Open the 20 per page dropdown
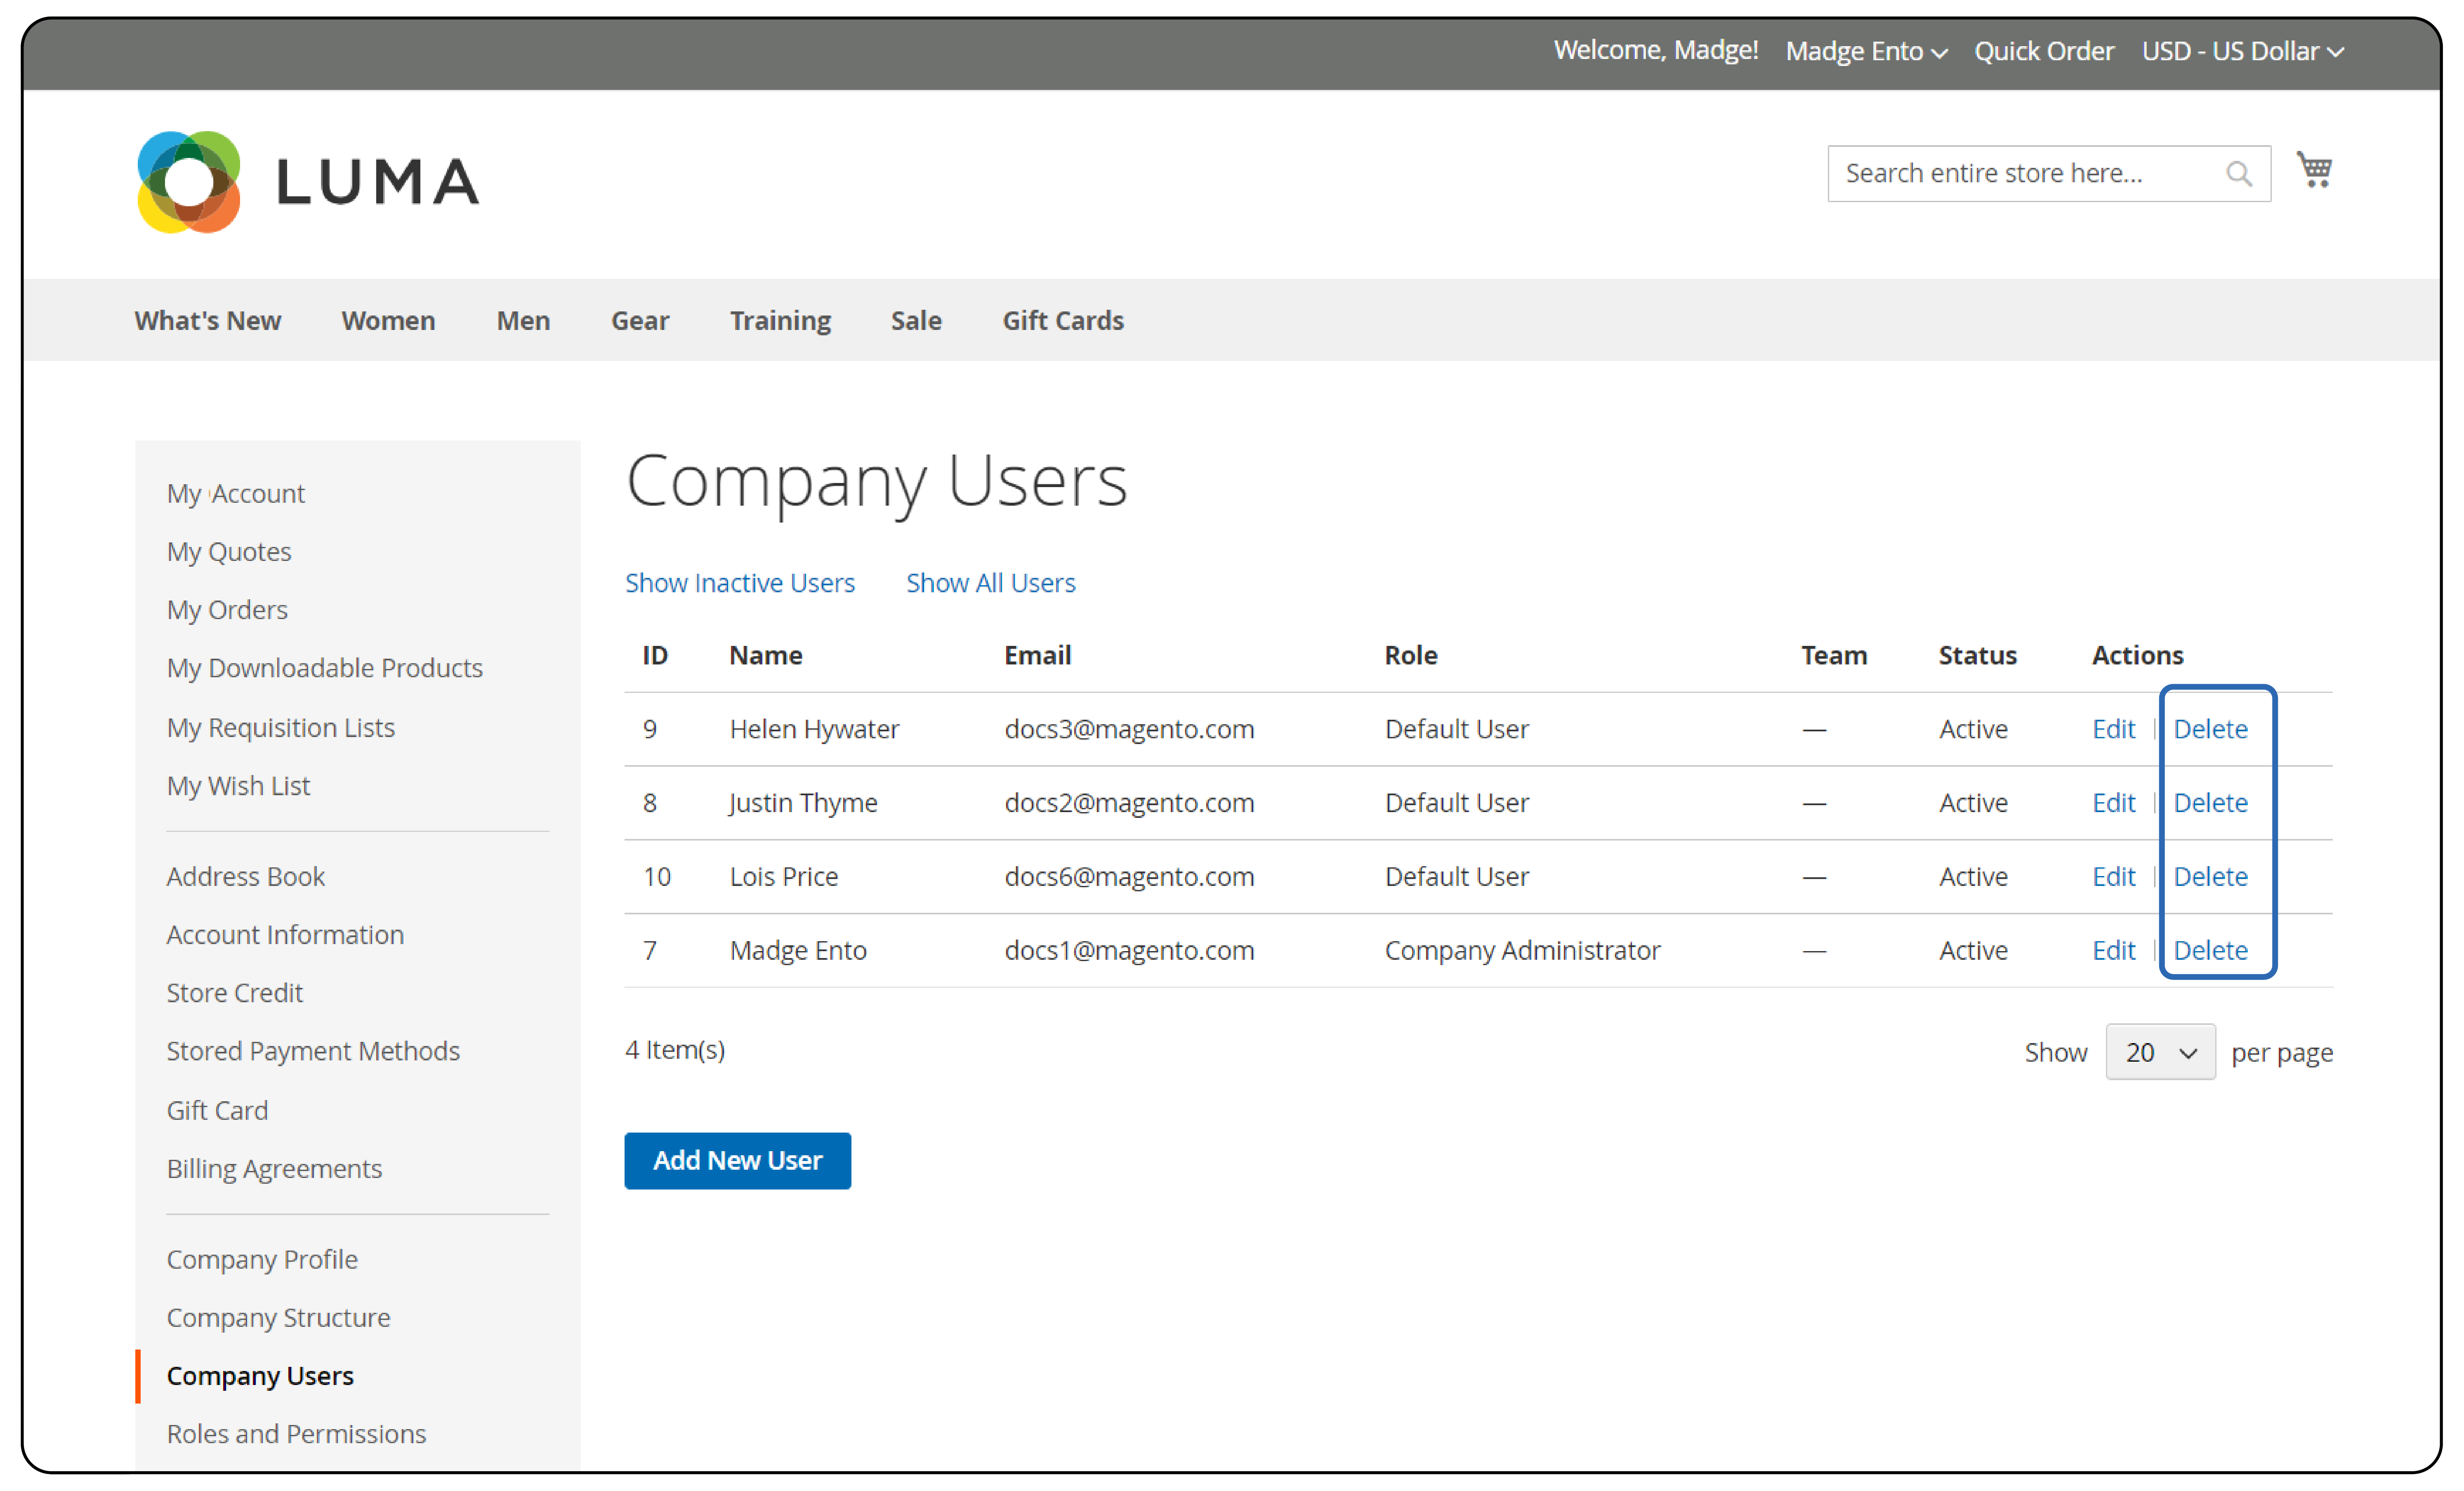 (x=2160, y=1052)
